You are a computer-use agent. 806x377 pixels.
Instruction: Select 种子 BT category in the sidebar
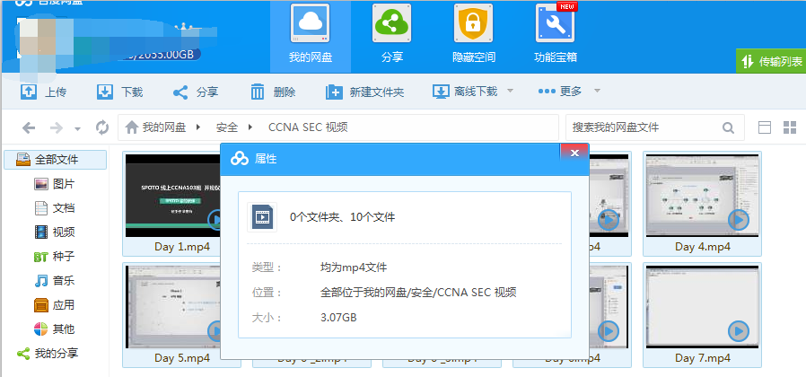pyautogui.click(x=55, y=256)
